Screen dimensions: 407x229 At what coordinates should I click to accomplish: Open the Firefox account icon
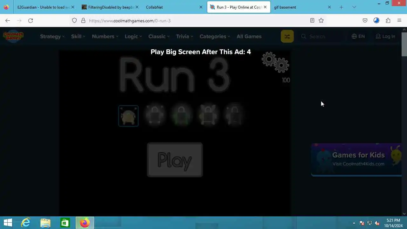tap(376, 20)
